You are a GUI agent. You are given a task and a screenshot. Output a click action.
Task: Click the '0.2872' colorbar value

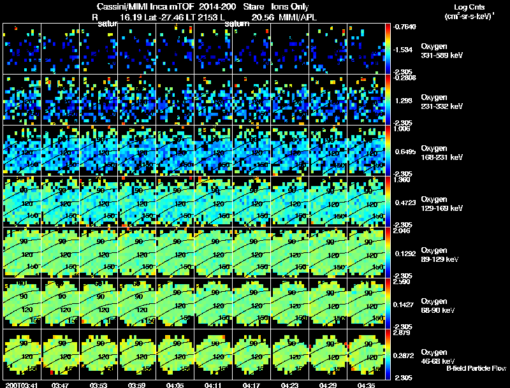tap(404, 356)
